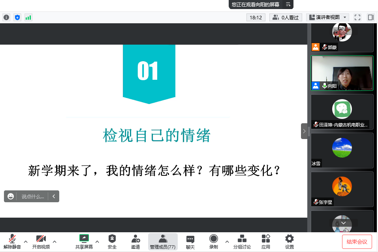Open the 聊天 chat panel
Image resolution: width=378 pixels, height=252 pixels.
(x=190, y=241)
